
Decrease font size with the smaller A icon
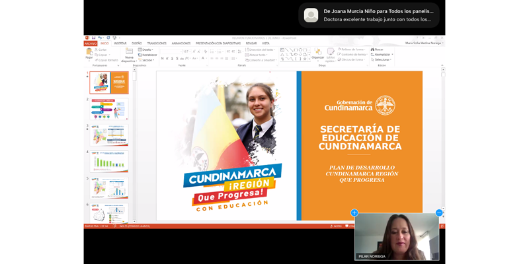[199, 51]
